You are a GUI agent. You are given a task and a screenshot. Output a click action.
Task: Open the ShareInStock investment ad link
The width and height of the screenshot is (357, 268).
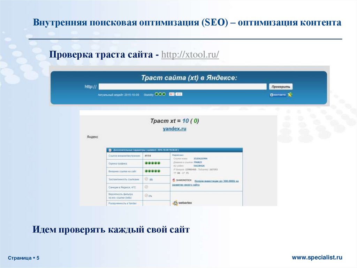pos(216,181)
